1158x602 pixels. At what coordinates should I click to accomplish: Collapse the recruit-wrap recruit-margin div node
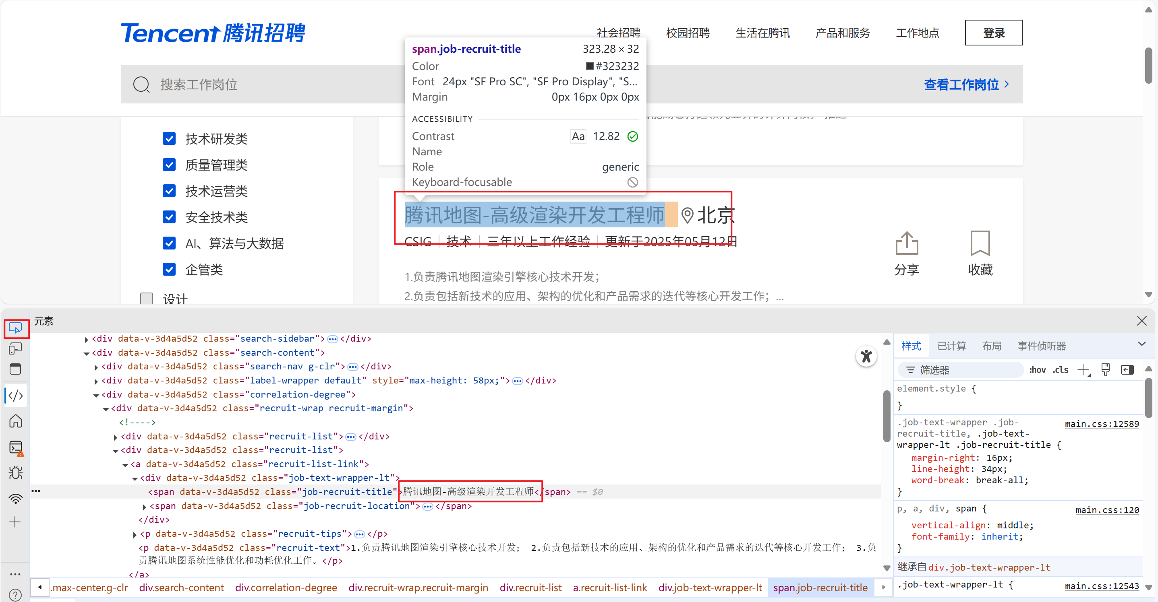pyautogui.click(x=106, y=409)
